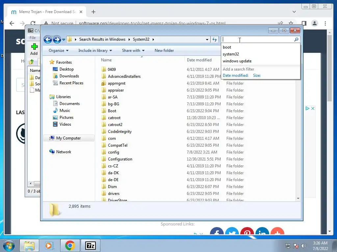
Task: Open Desktop in Favorites
Action: [66, 69]
